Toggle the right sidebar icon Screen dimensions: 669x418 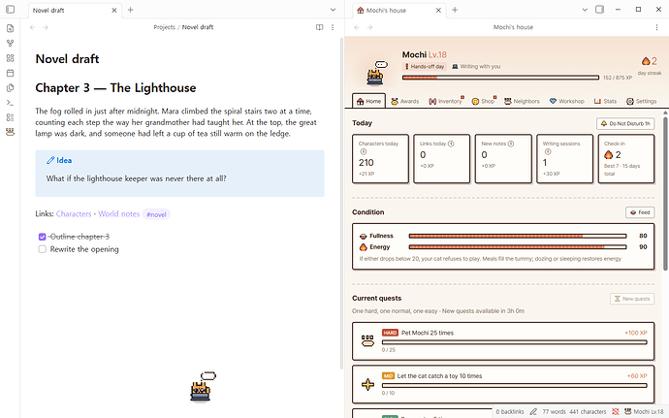pyautogui.click(x=599, y=10)
